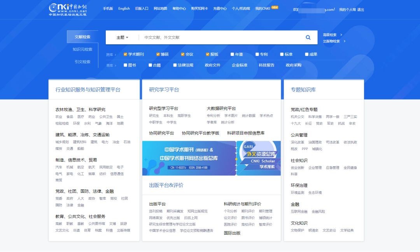Open the 外文资源总库 CNKI Scholar banner
The image size is (420, 252).
pos(259,158)
